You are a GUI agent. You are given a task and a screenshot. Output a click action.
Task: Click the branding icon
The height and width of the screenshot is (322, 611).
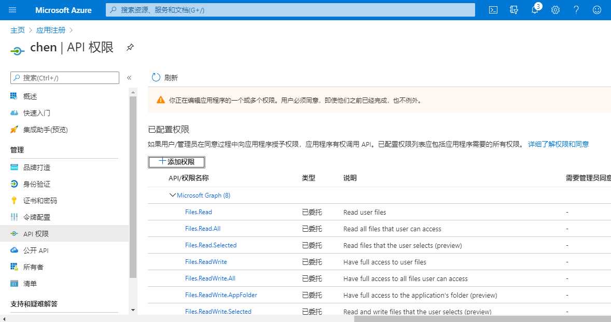(x=14, y=167)
